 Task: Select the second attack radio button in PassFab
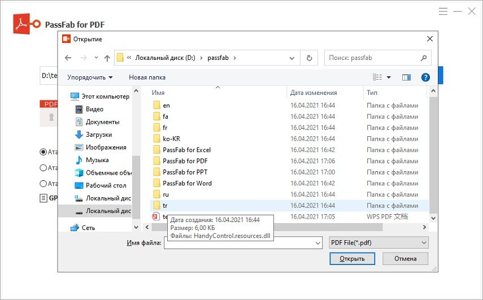tap(43, 168)
